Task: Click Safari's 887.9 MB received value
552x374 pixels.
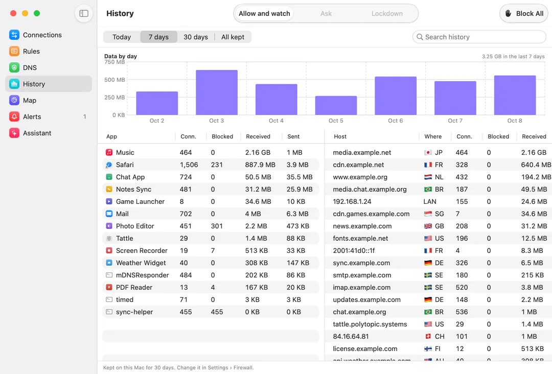Action: point(260,165)
